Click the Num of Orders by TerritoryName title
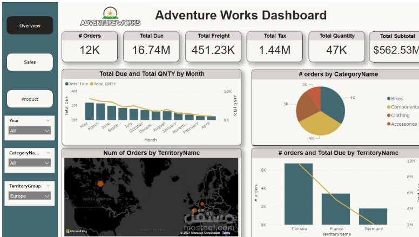419x237 pixels. click(x=152, y=153)
